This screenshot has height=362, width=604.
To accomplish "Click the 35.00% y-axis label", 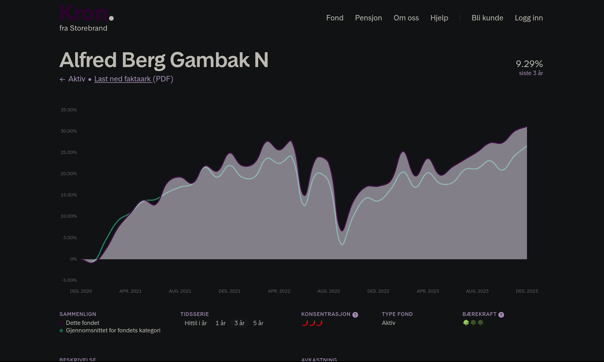I will click(x=69, y=110).
